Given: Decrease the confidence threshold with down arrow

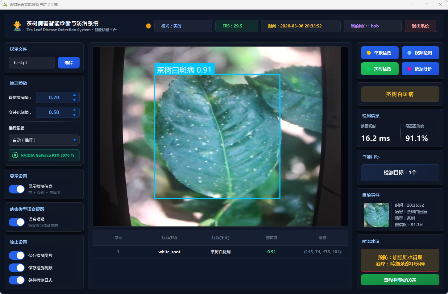Looking at the screenshot, I should tap(74, 100).
